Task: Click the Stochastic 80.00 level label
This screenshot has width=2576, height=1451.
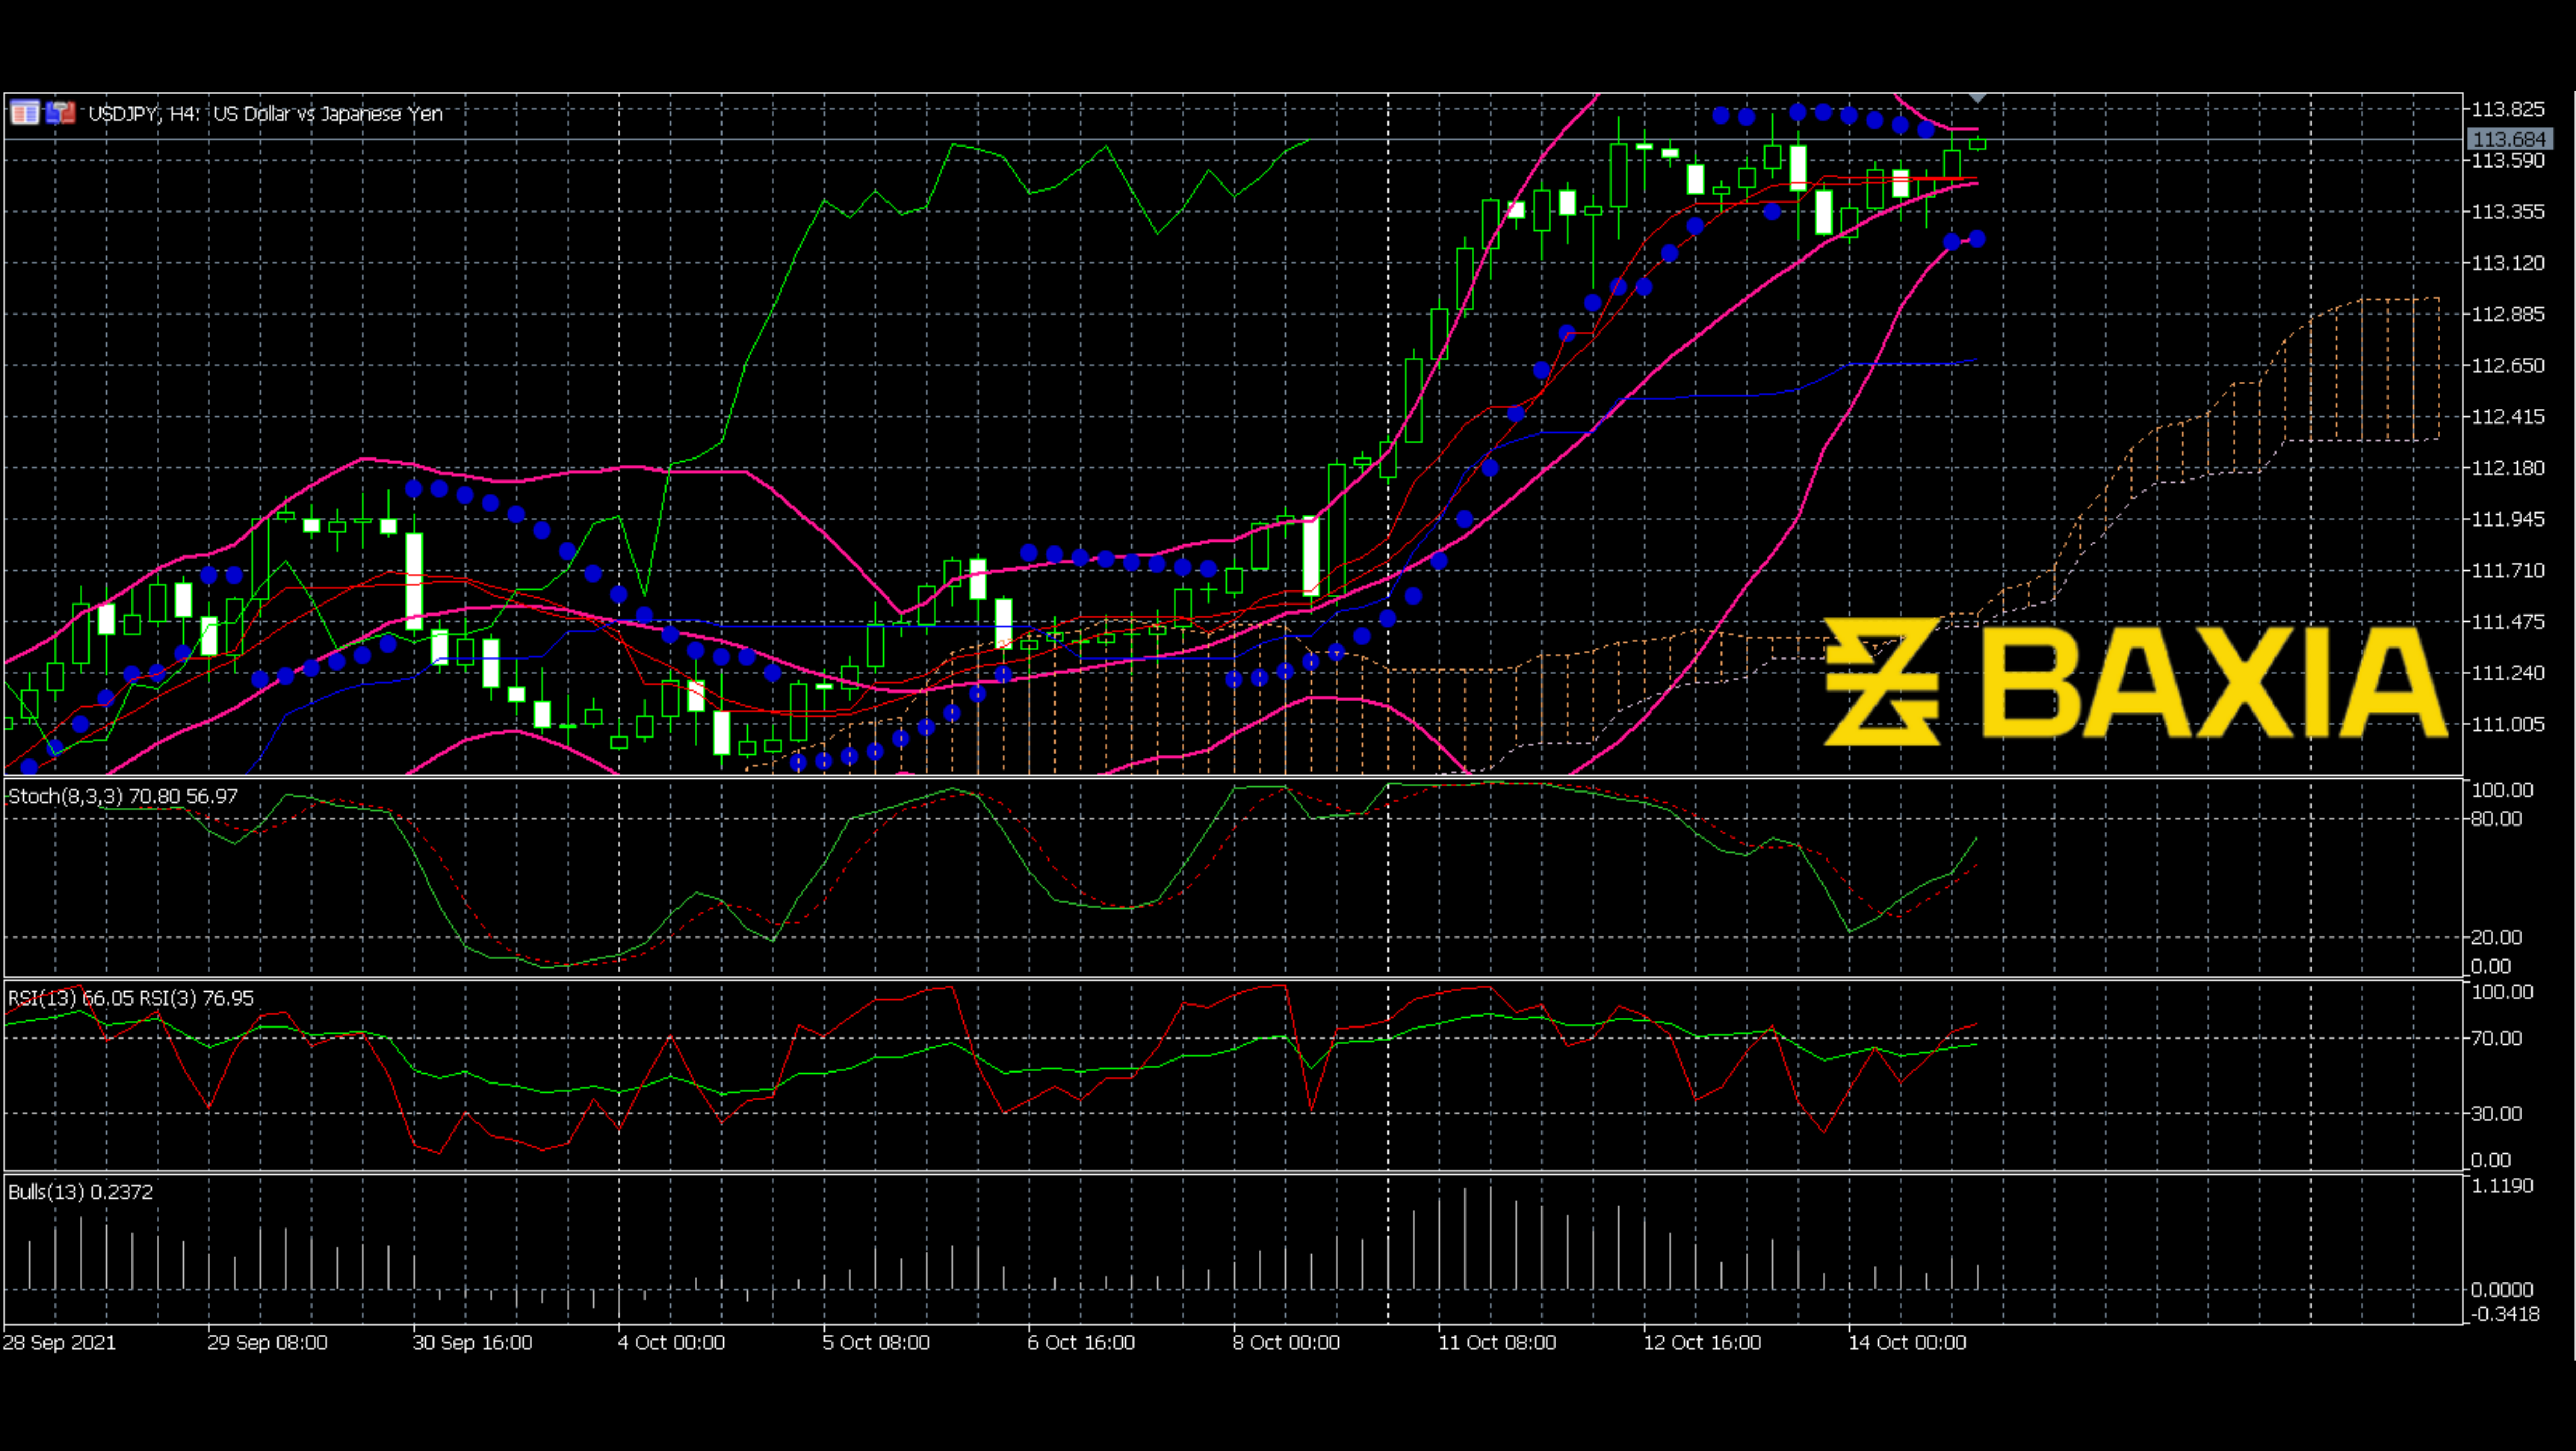Action: [2497, 819]
